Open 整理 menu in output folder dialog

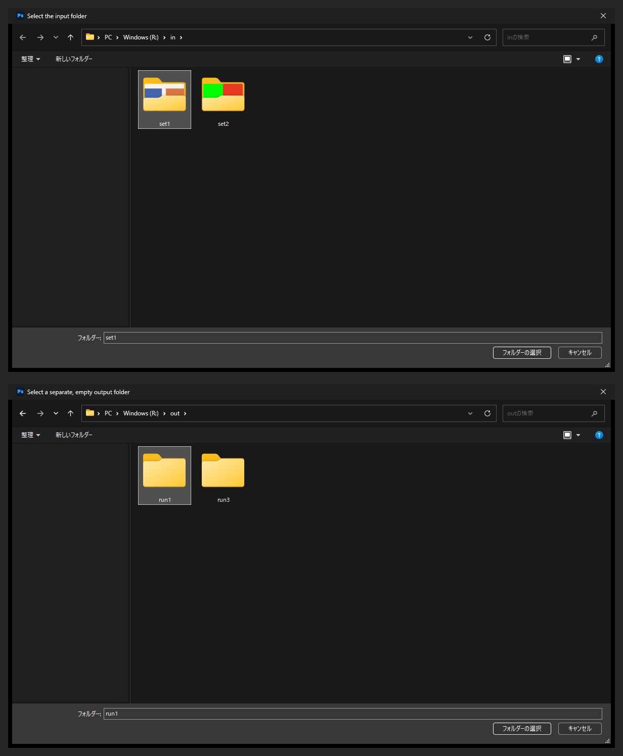30,435
